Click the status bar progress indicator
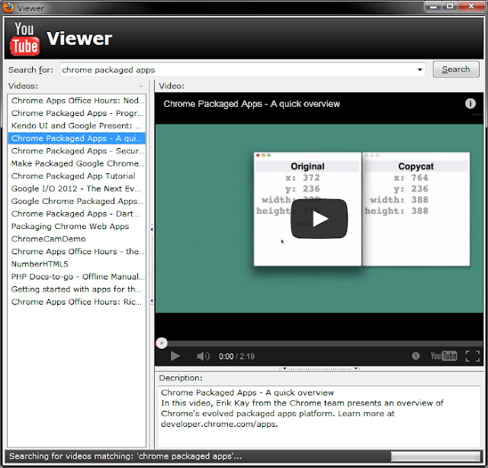This screenshot has width=488, height=468. coord(435,457)
